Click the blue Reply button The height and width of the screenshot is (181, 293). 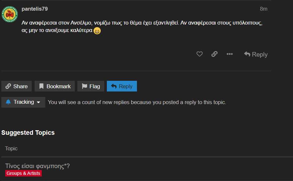click(x=122, y=86)
